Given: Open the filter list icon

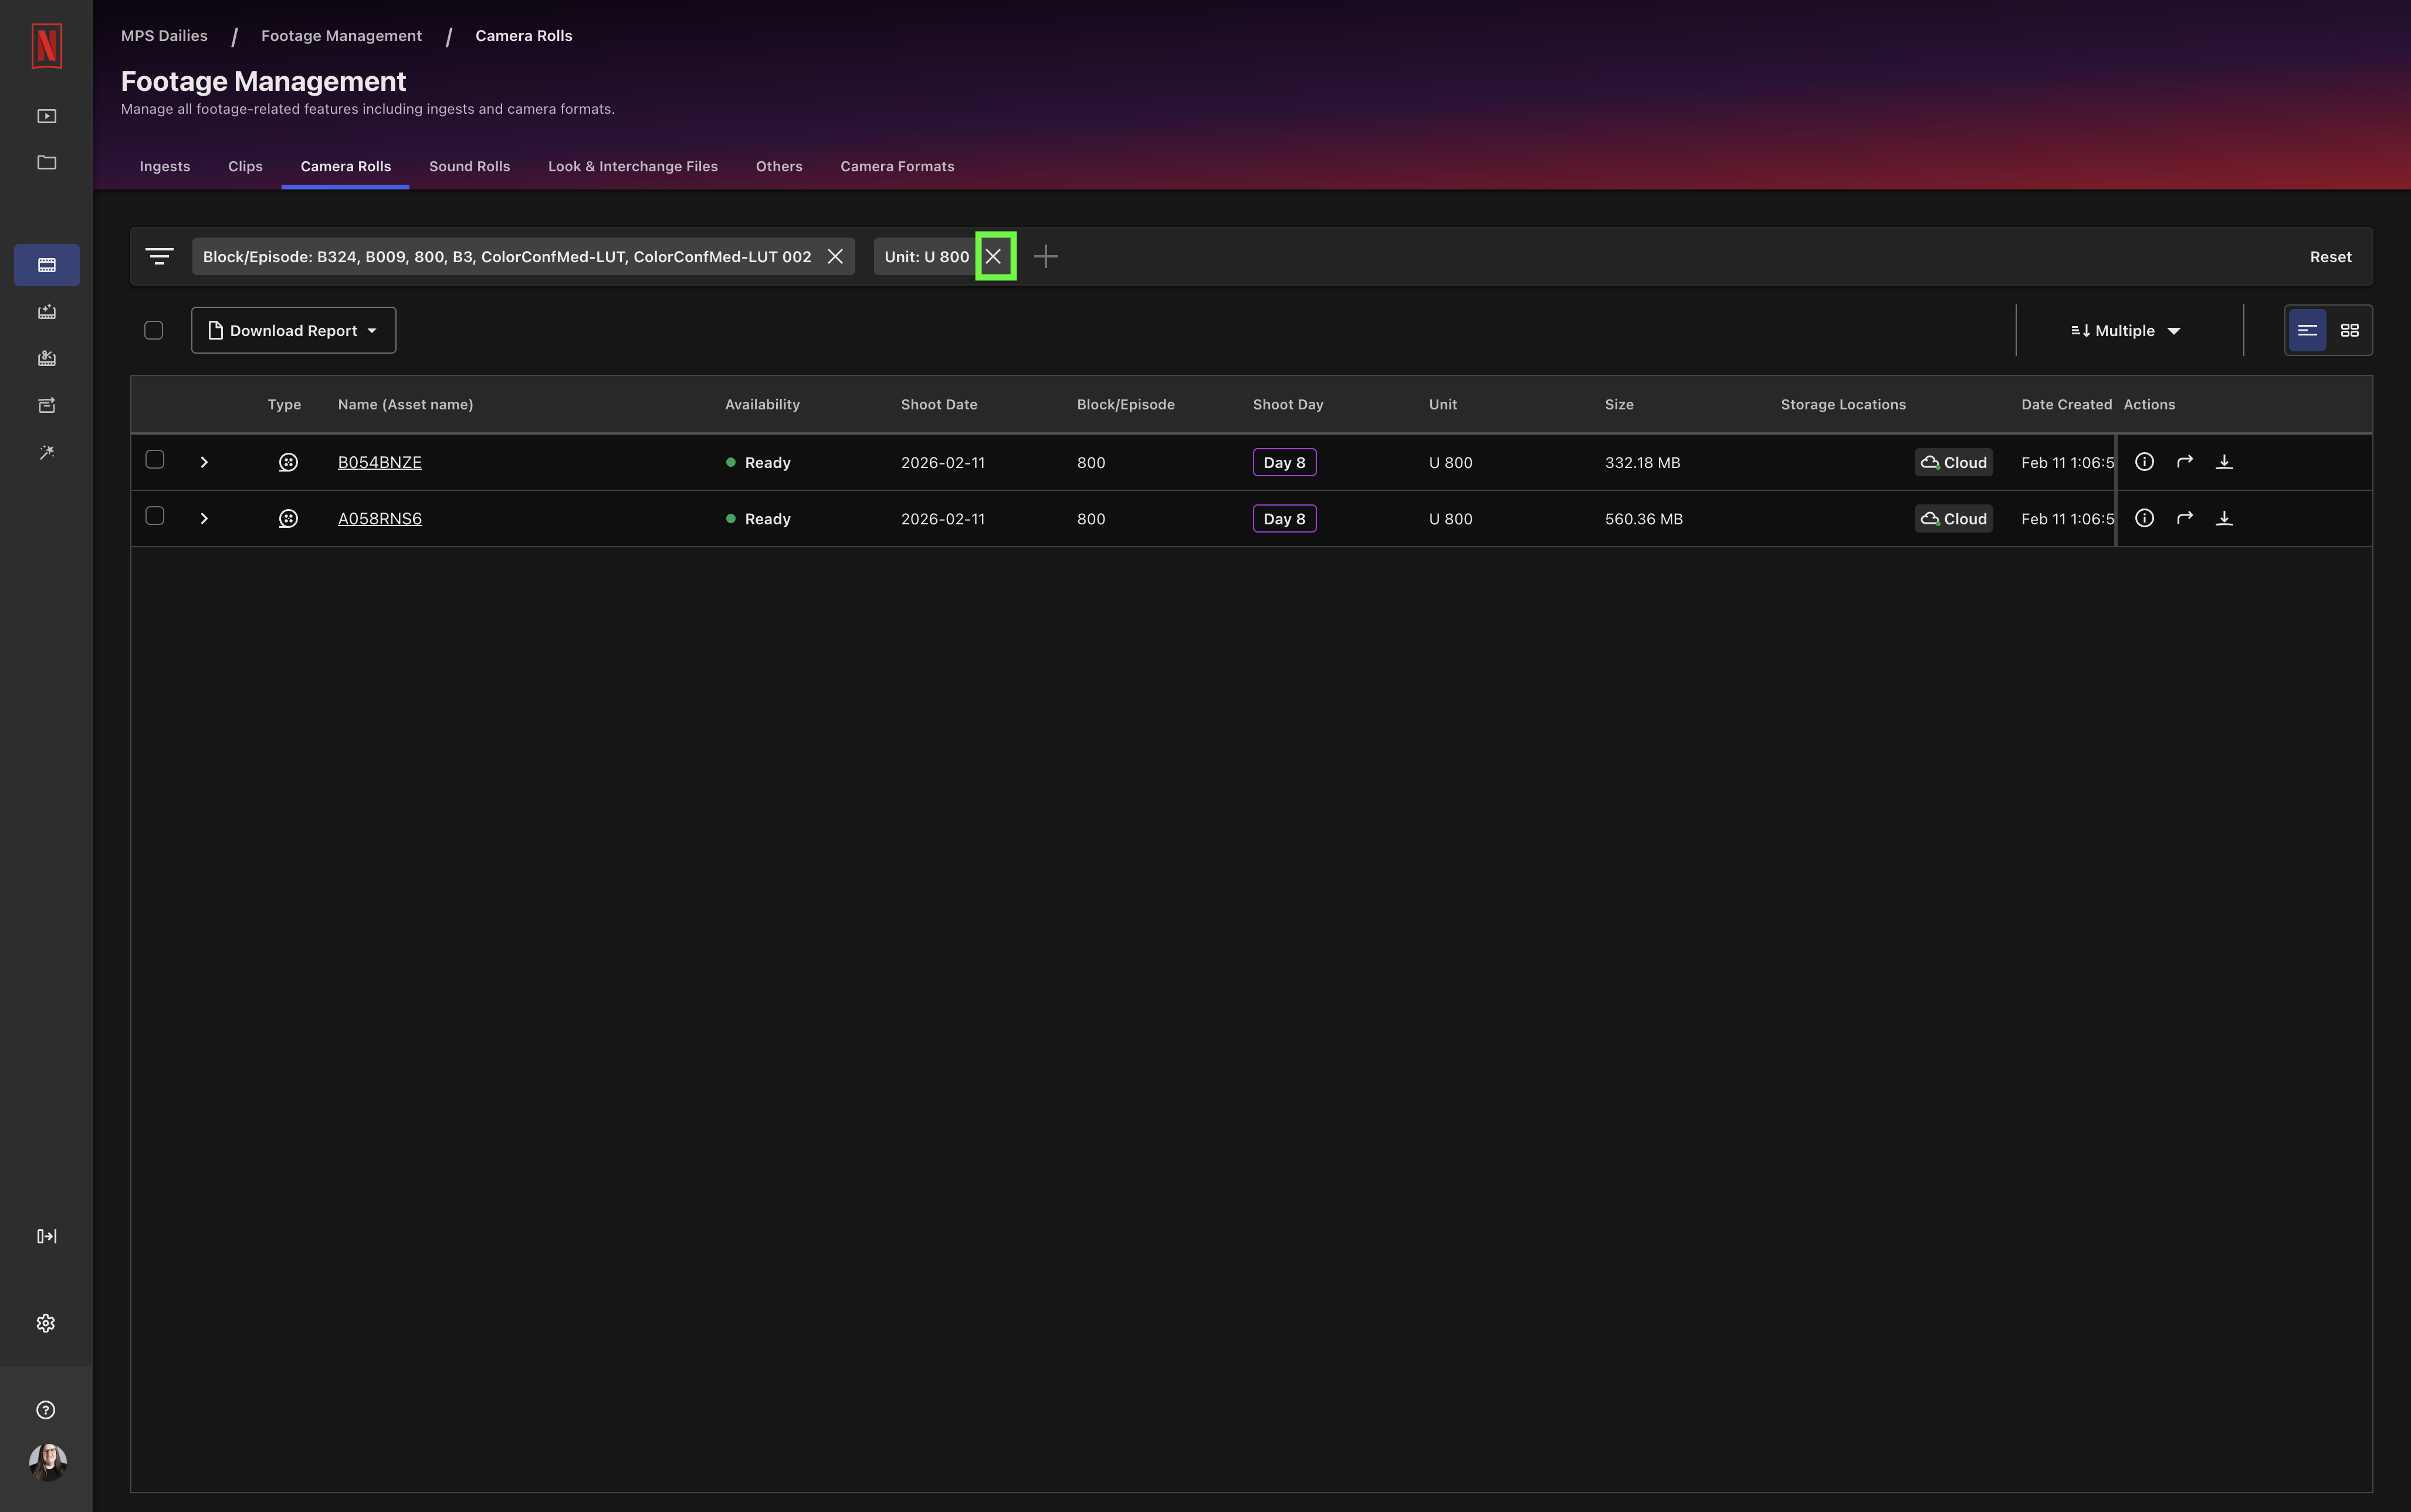Looking at the screenshot, I should pos(159,256).
